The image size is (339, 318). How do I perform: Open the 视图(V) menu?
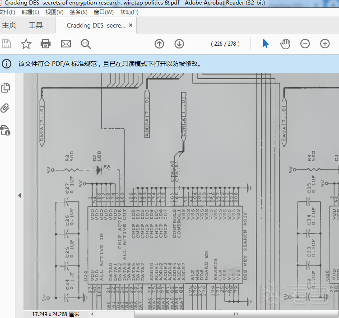point(55,12)
